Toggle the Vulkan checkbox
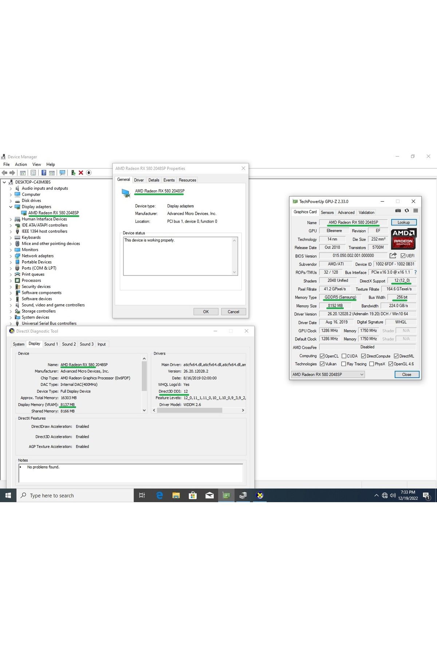 pos(322,364)
